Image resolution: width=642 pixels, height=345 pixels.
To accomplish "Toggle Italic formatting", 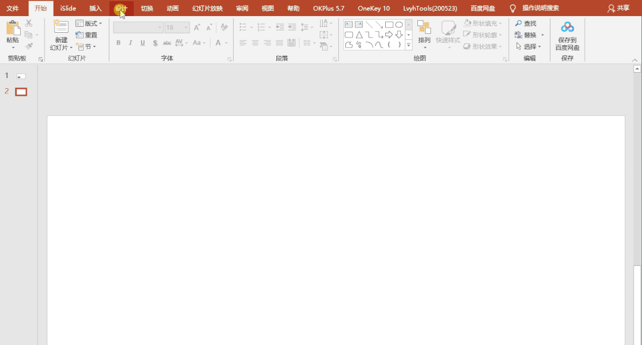I will (130, 43).
